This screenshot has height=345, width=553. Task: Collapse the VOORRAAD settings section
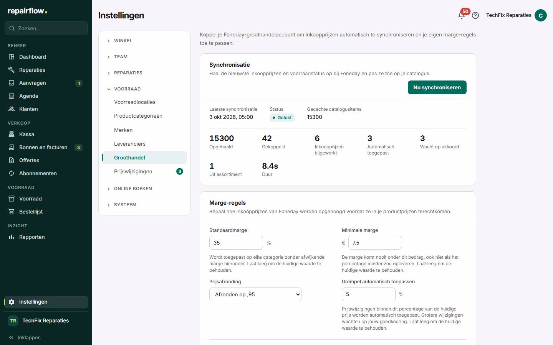[144, 89]
